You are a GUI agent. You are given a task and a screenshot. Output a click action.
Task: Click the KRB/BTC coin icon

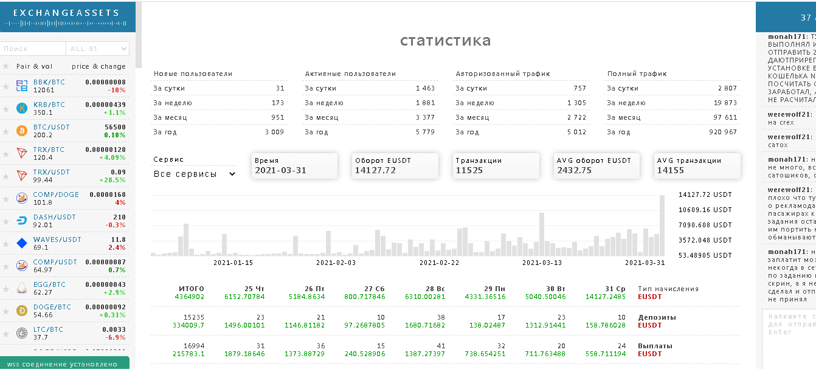click(22, 108)
